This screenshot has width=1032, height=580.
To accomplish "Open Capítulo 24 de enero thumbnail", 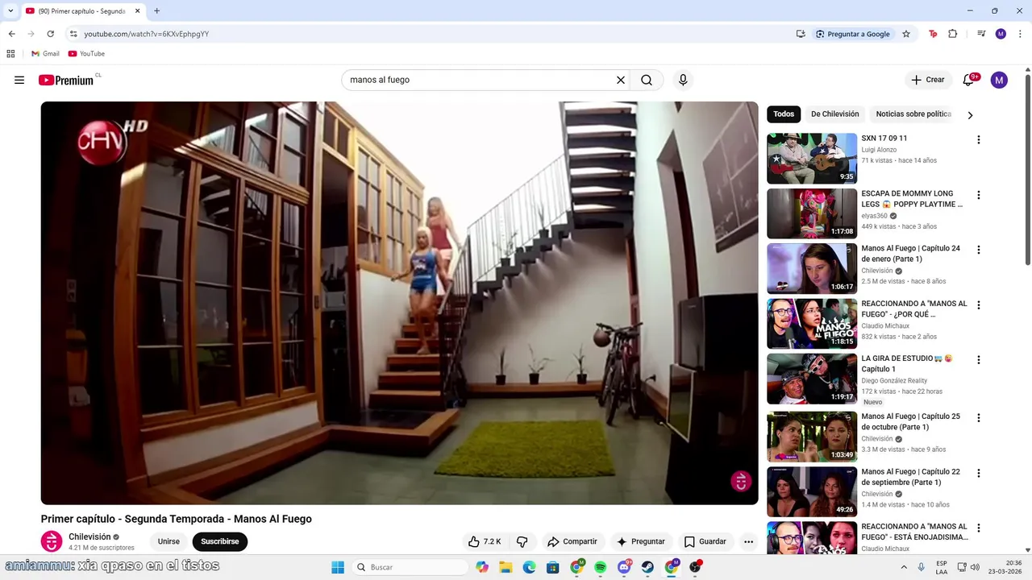I will click(x=812, y=269).
